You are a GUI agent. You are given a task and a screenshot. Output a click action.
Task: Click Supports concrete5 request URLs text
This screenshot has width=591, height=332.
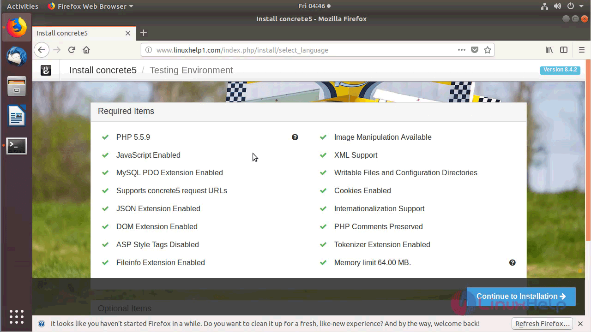(172, 190)
